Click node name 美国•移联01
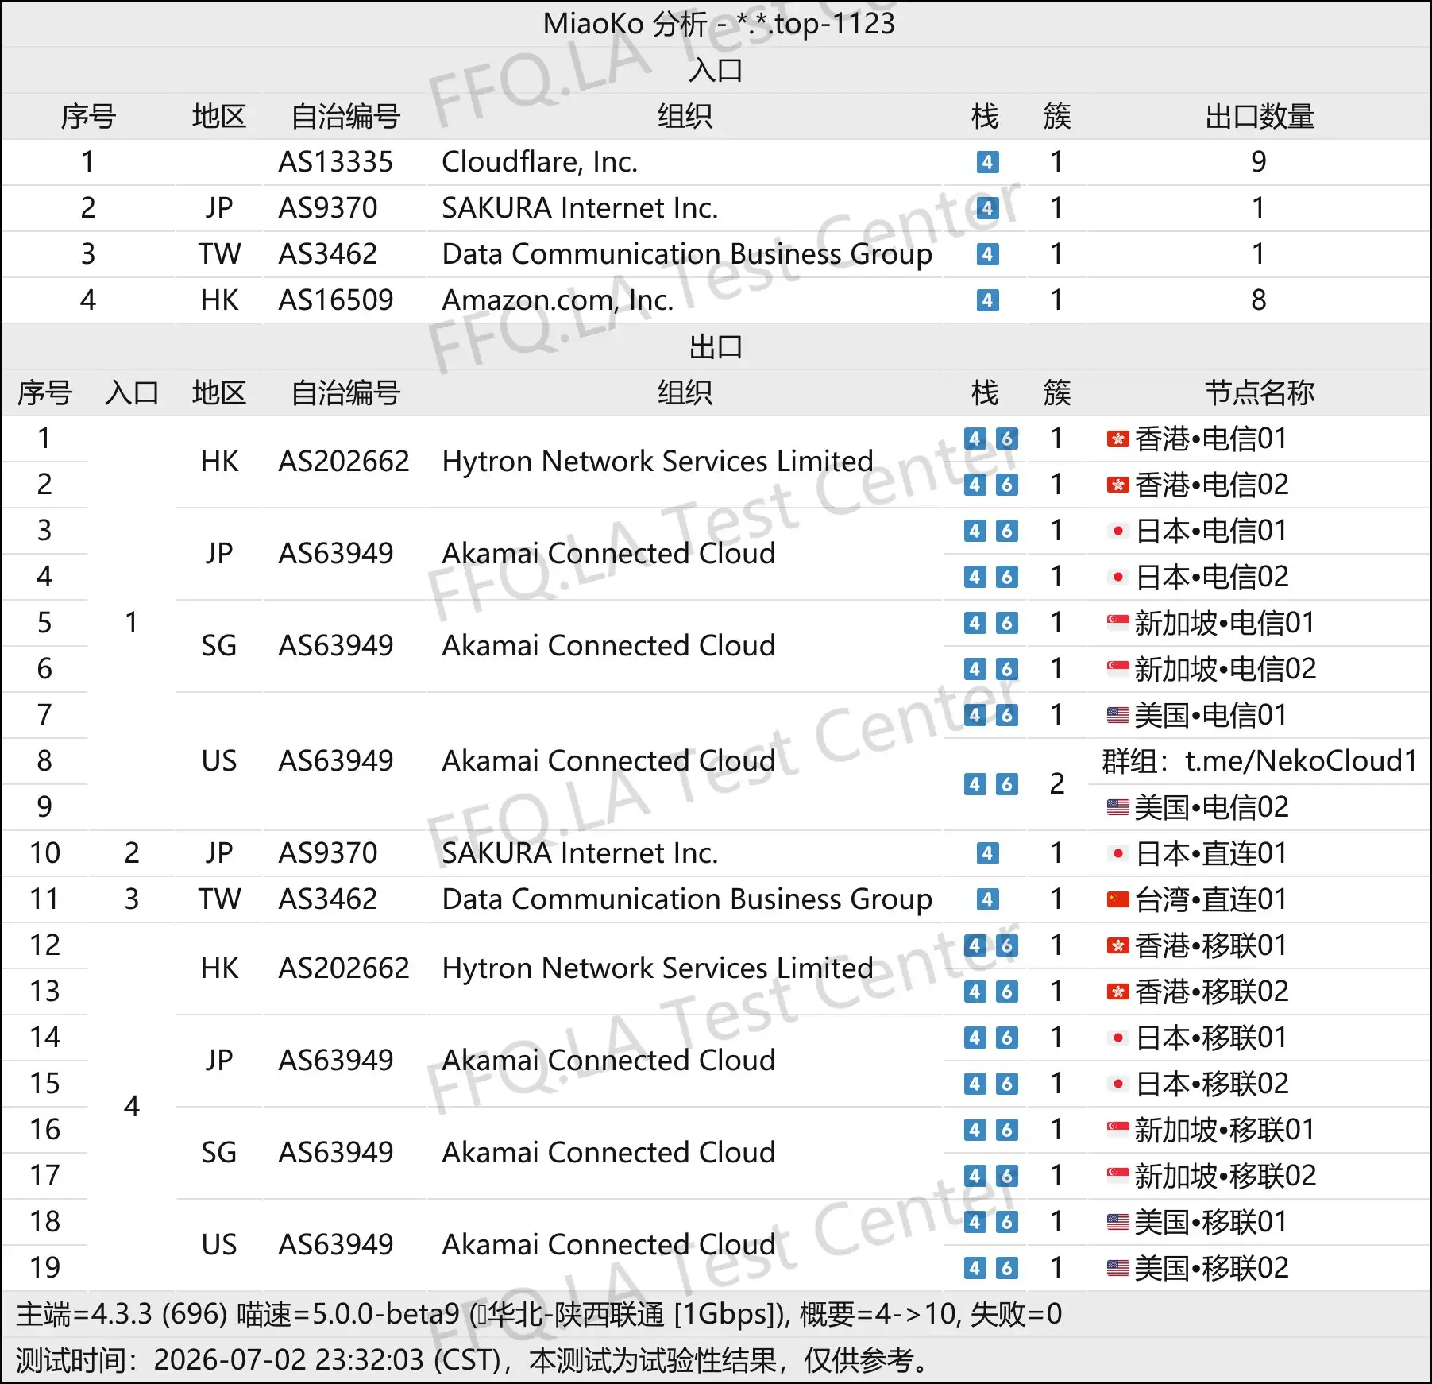This screenshot has height=1384, width=1432. coord(1211,1222)
